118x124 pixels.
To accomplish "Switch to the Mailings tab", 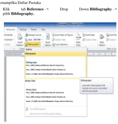I will 23,29.
